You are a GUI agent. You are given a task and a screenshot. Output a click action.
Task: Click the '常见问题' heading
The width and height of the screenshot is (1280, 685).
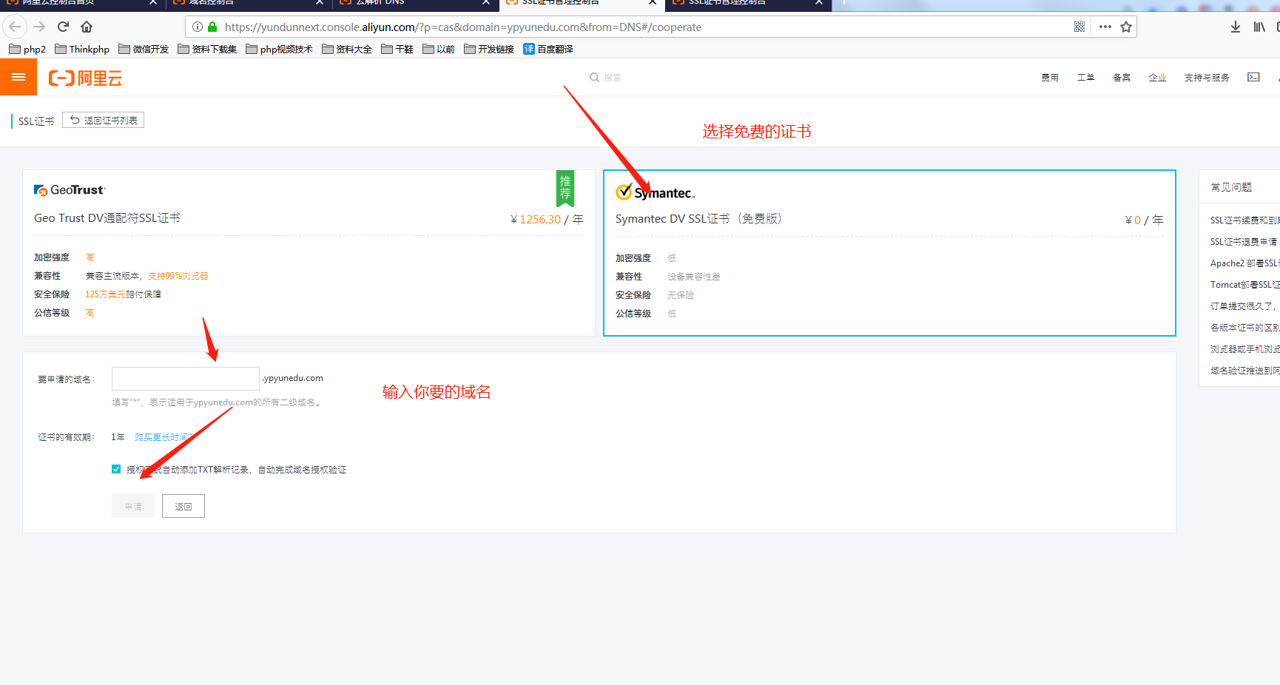[x=1231, y=187]
